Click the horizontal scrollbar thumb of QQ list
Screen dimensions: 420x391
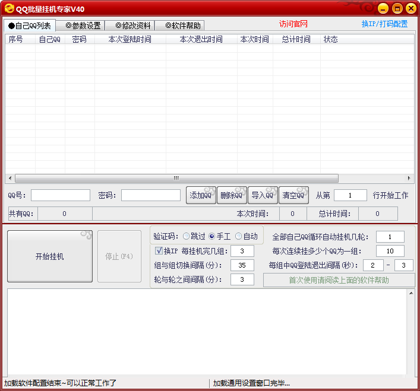click(x=176, y=178)
